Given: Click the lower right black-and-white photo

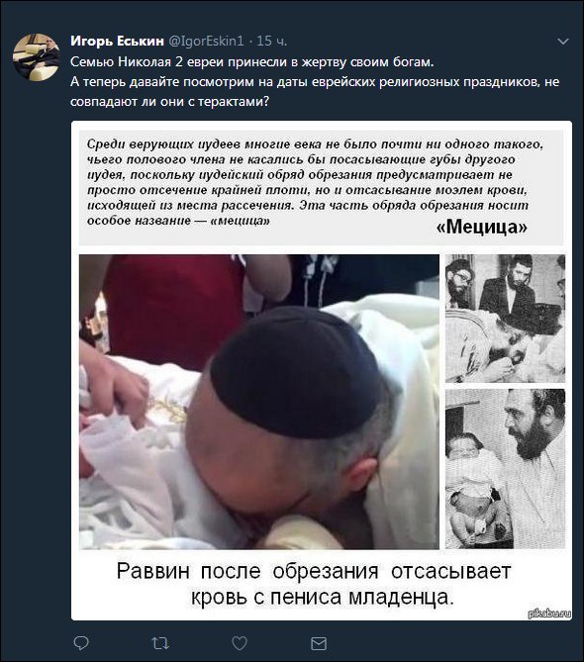Looking at the screenshot, I should (505, 469).
